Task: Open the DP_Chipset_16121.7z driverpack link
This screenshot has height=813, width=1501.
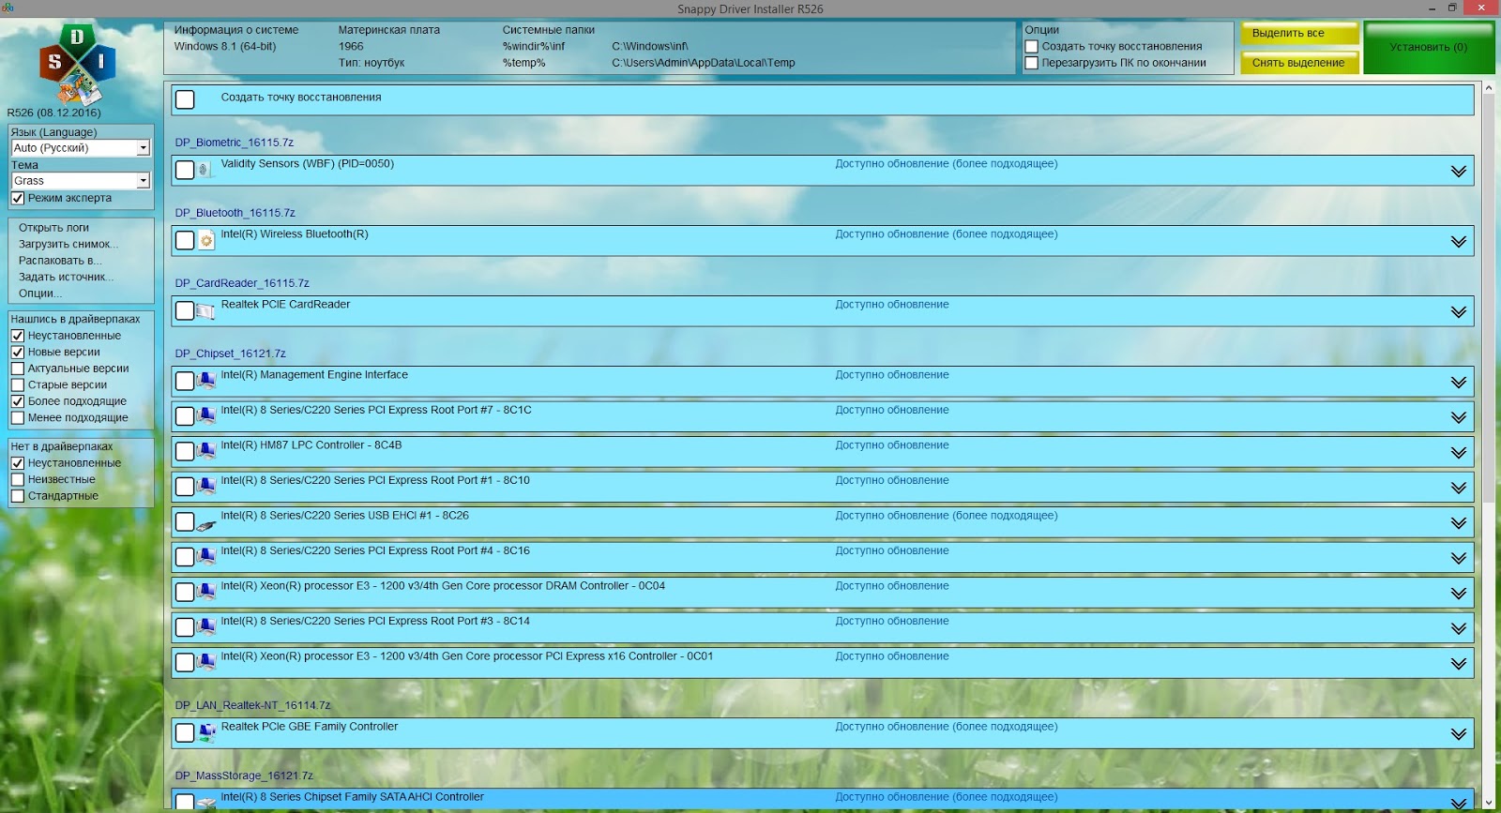Action: tap(230, 354)
